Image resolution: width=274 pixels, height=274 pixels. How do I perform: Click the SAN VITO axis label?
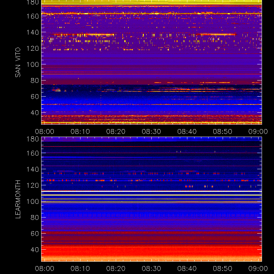(18, 62)
